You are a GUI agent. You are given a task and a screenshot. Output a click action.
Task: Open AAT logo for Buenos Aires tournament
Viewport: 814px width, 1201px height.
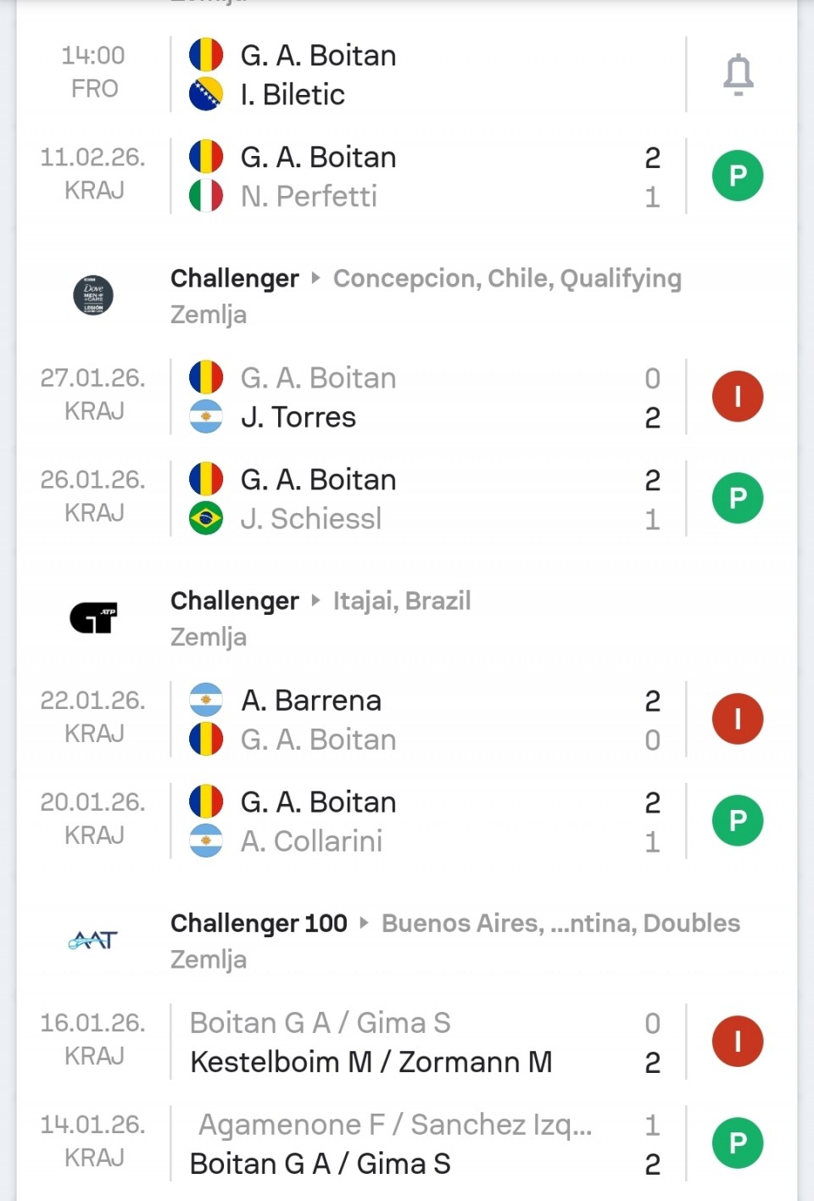click(x=93, y=940)
